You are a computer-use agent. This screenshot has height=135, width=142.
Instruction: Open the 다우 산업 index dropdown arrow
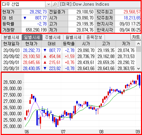(48, 4)
